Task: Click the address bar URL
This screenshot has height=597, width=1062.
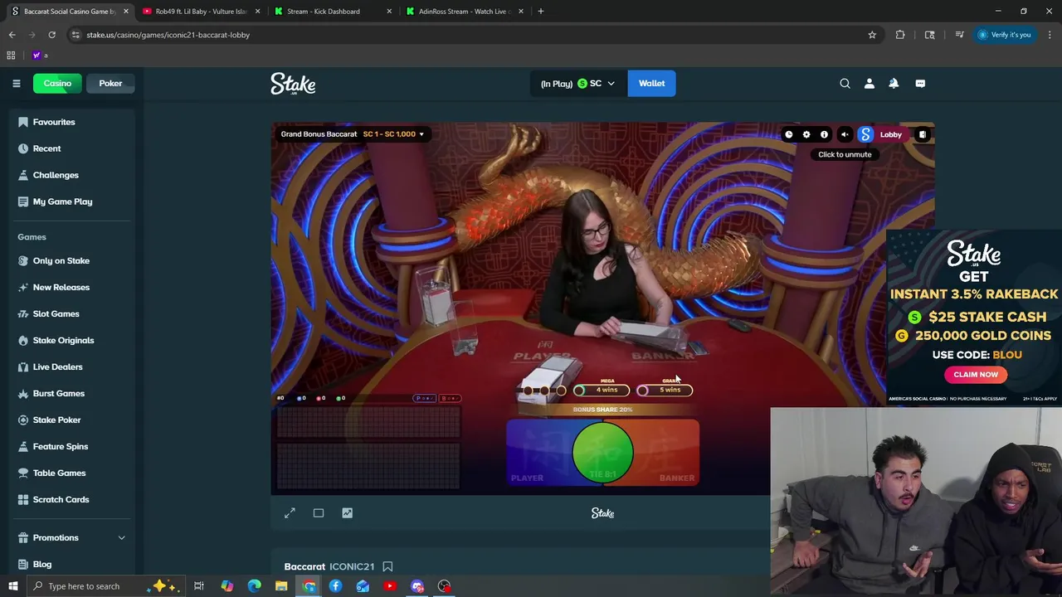Action: [168, 35]
